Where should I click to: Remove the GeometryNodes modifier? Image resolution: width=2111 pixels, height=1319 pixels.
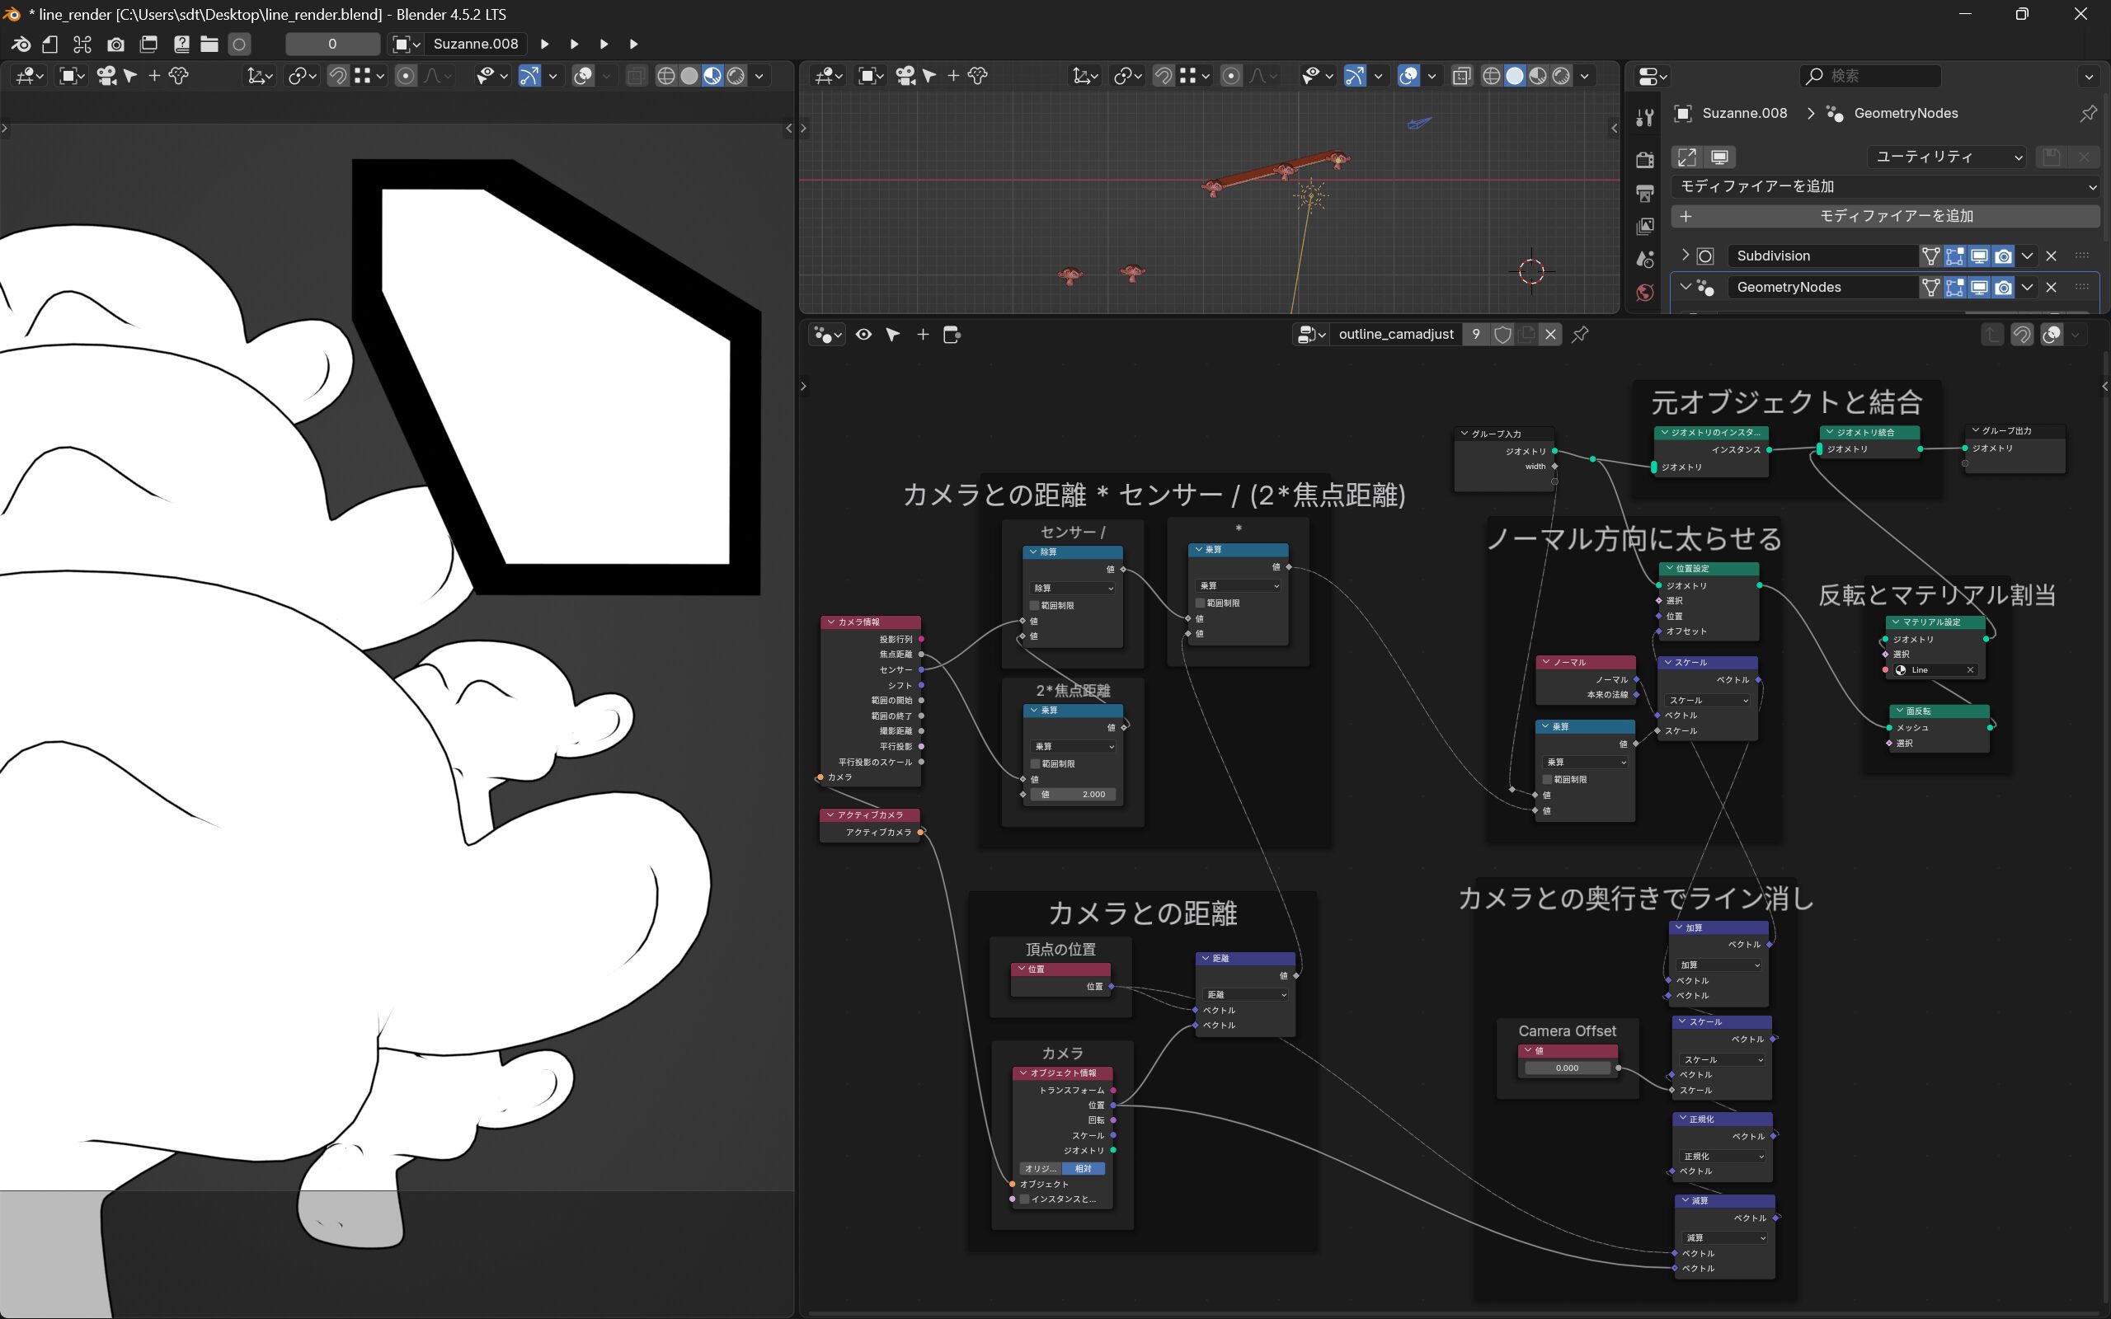pos(2051,287)
